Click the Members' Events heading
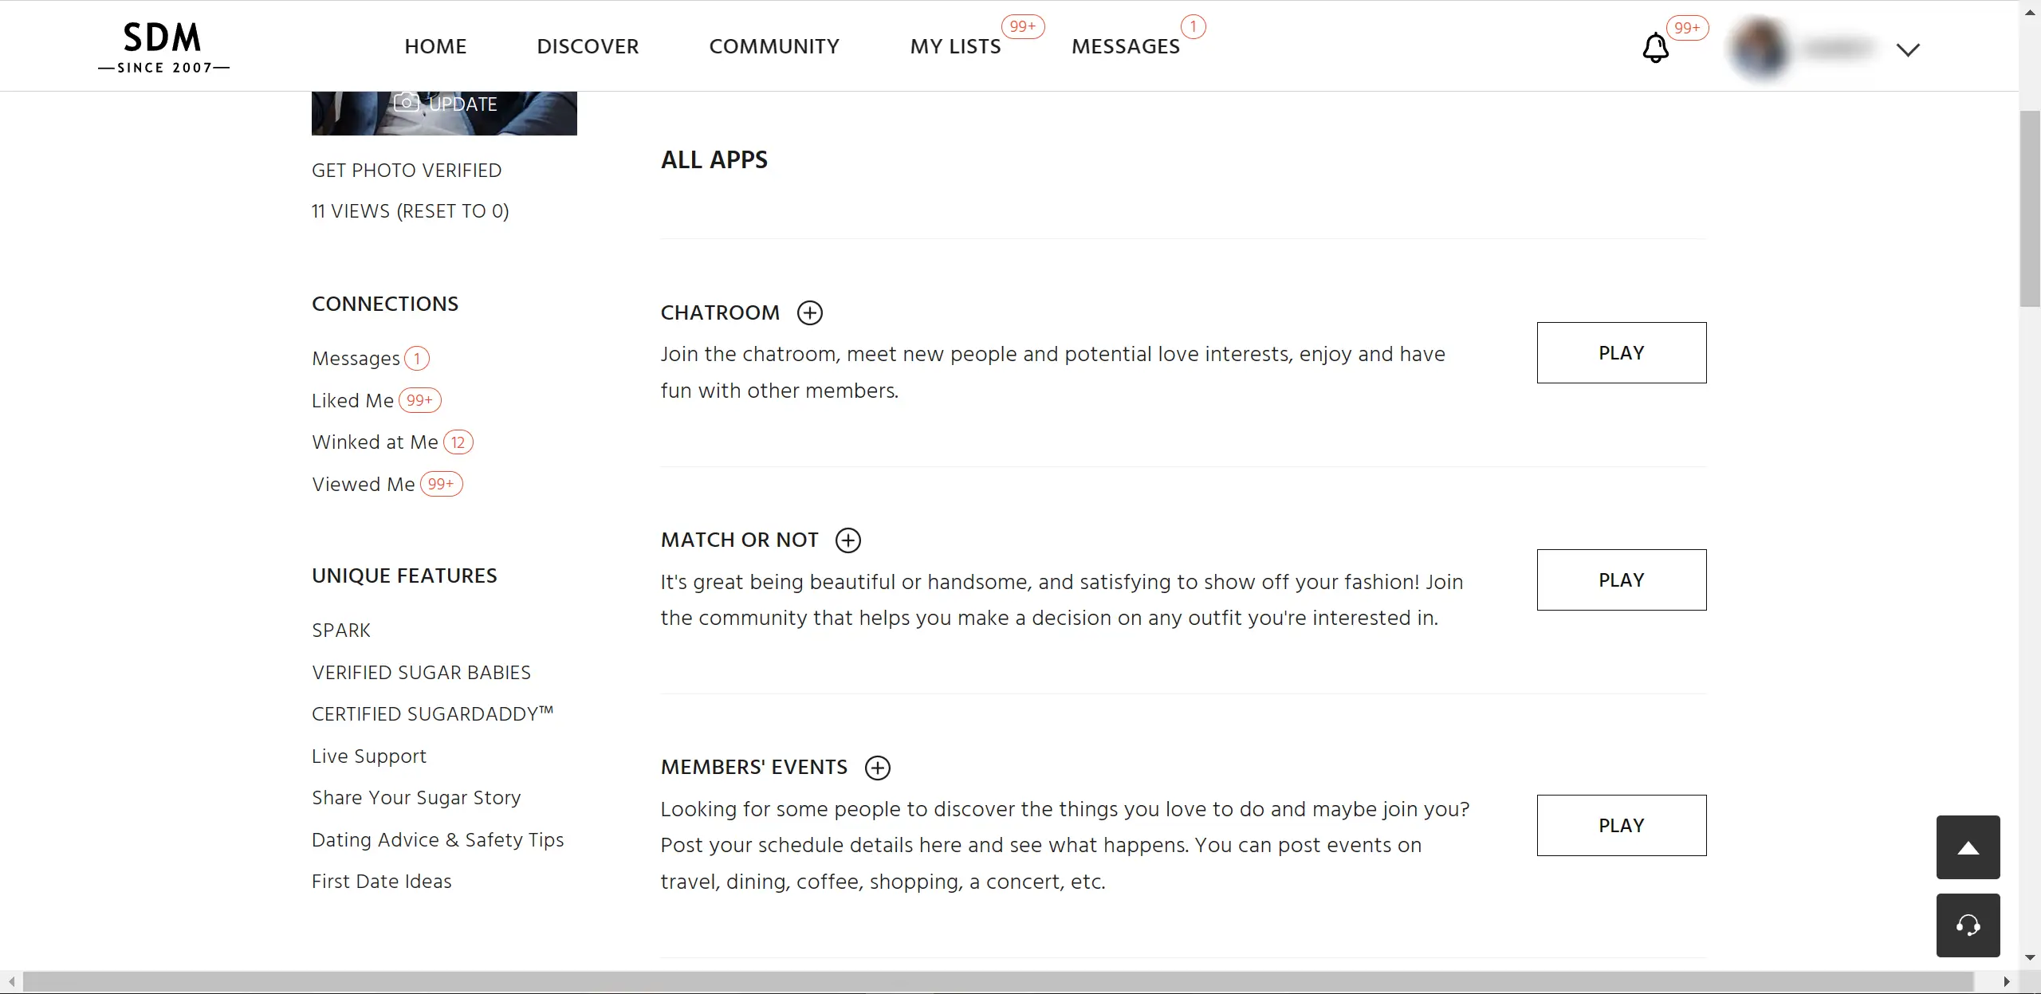The image size is (2041, 994). coord(753,768)
